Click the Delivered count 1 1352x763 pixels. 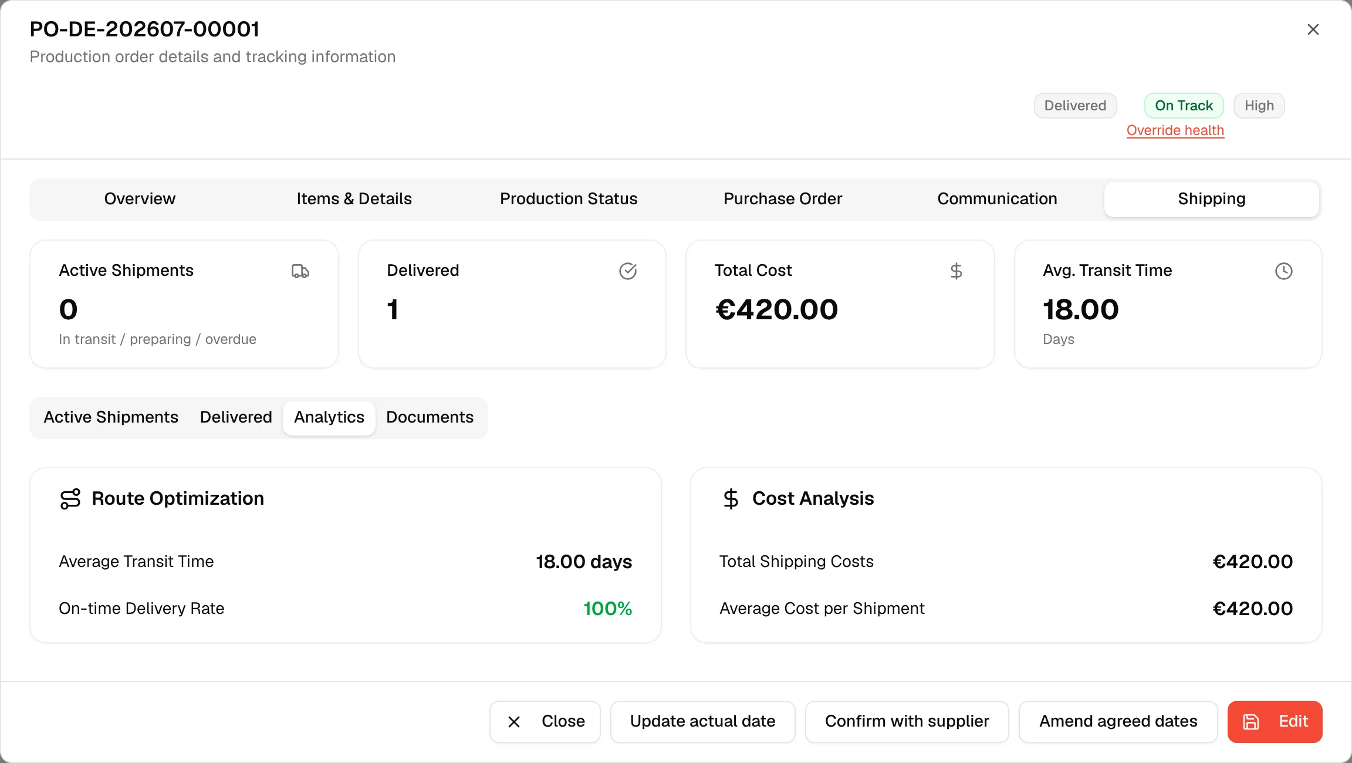393,310
